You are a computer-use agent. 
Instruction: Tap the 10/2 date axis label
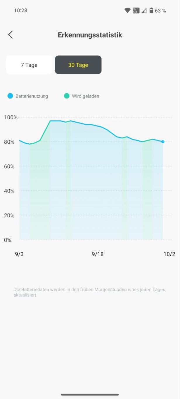(x=169, y=254)
